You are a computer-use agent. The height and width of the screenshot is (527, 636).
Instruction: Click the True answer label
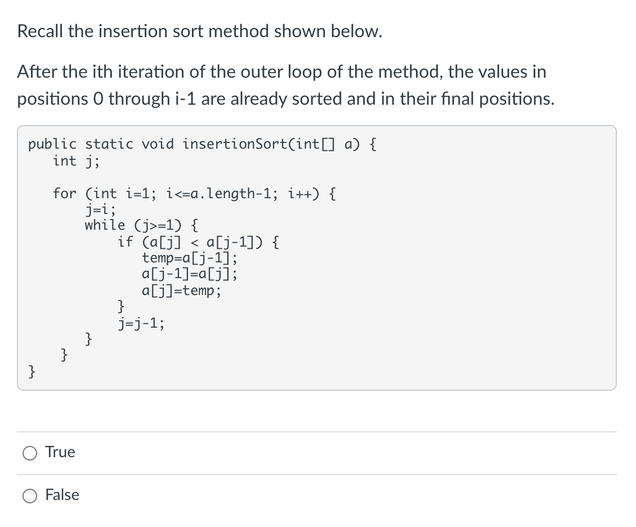pos(60,452)
